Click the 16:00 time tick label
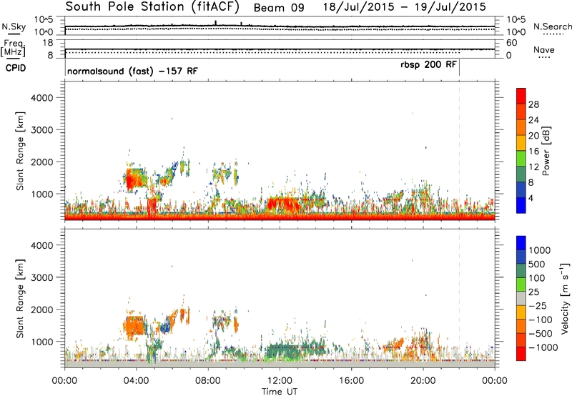 [351, 381]
